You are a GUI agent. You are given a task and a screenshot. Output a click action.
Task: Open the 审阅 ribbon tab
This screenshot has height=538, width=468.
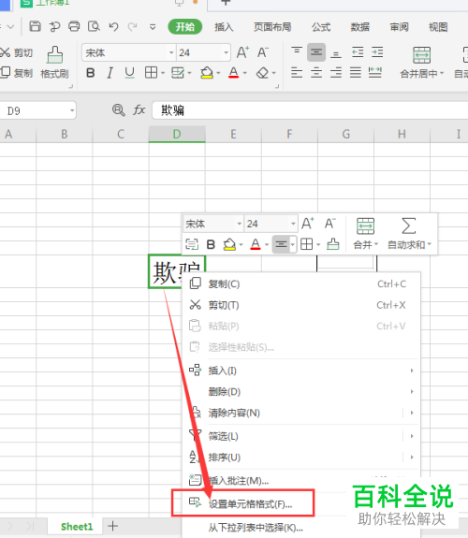[399, 27]
